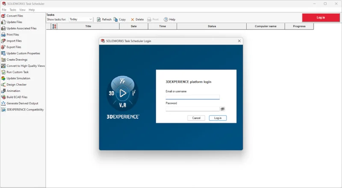Toggle the sort order column icon
The image size is (342, 188).
coord(54,27)
